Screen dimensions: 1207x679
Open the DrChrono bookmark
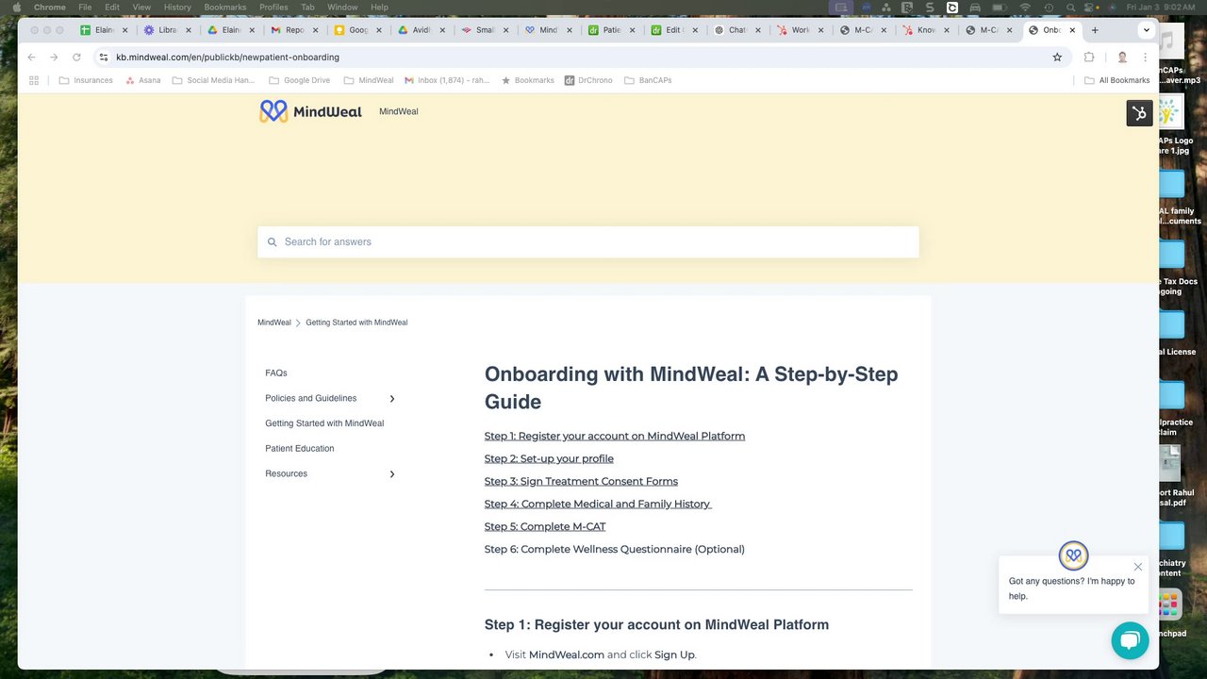pos(588,80)
